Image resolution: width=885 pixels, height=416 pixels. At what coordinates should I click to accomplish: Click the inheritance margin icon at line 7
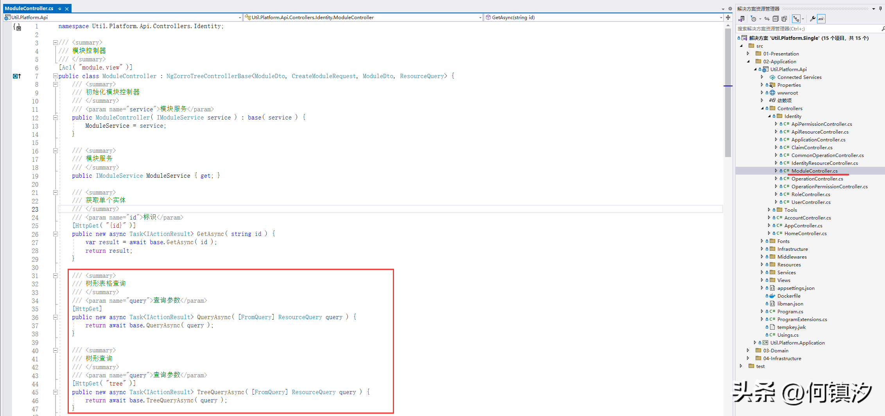(x=17, y=76)
